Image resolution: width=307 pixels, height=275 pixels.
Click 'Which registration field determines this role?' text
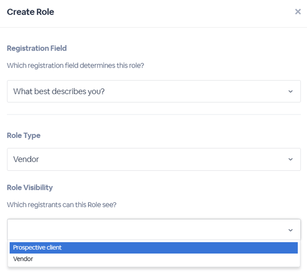75,65
